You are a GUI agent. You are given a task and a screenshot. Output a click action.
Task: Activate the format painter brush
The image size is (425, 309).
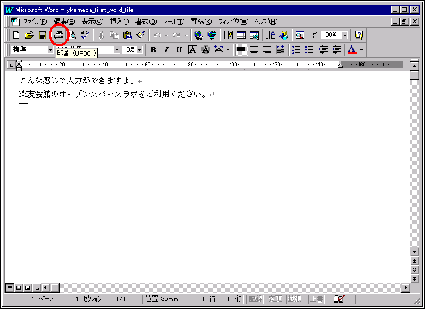point(141,35)
